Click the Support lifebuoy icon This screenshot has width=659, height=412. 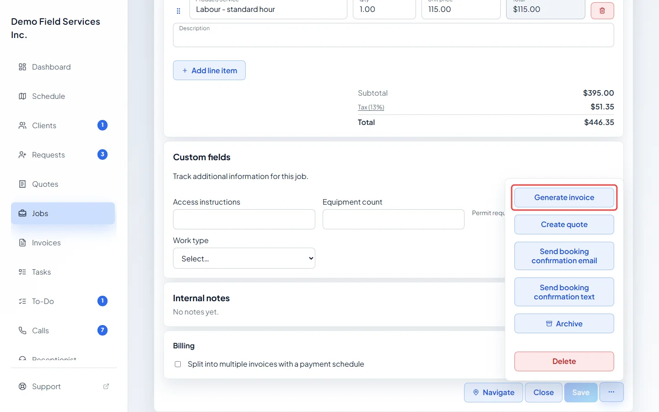22,386
